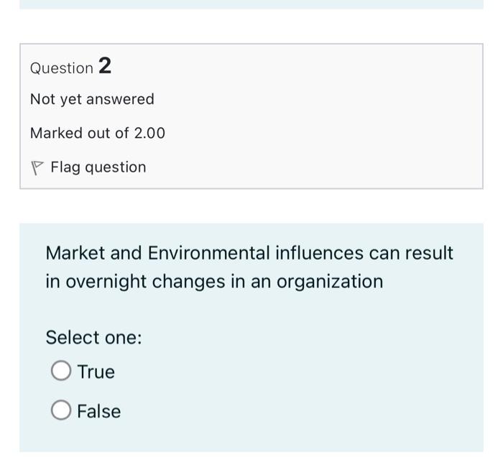The width and height of the screenshot is (503, 457).
Task: Click the "True" answer label
Action: (x=96, y=371)
